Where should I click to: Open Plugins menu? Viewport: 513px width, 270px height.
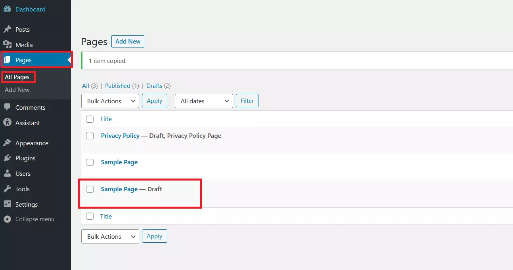25,158
